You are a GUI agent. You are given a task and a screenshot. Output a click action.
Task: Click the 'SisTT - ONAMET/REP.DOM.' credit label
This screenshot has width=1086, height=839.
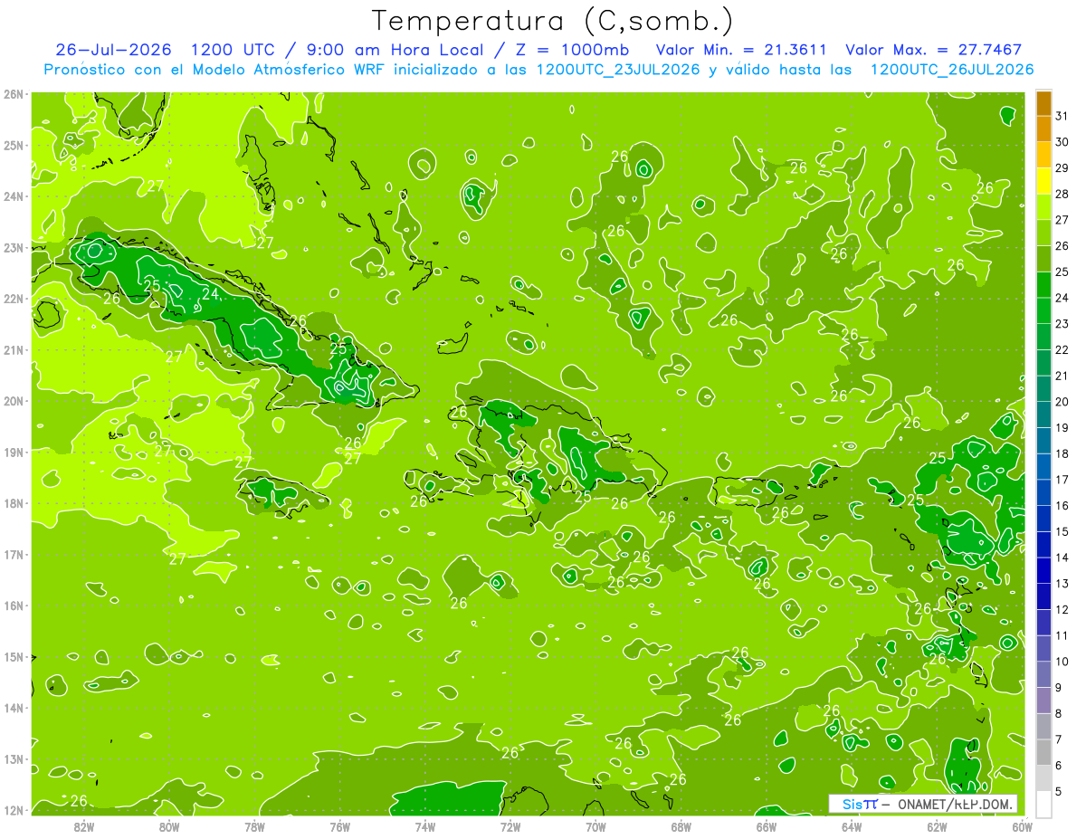[922, 804]
